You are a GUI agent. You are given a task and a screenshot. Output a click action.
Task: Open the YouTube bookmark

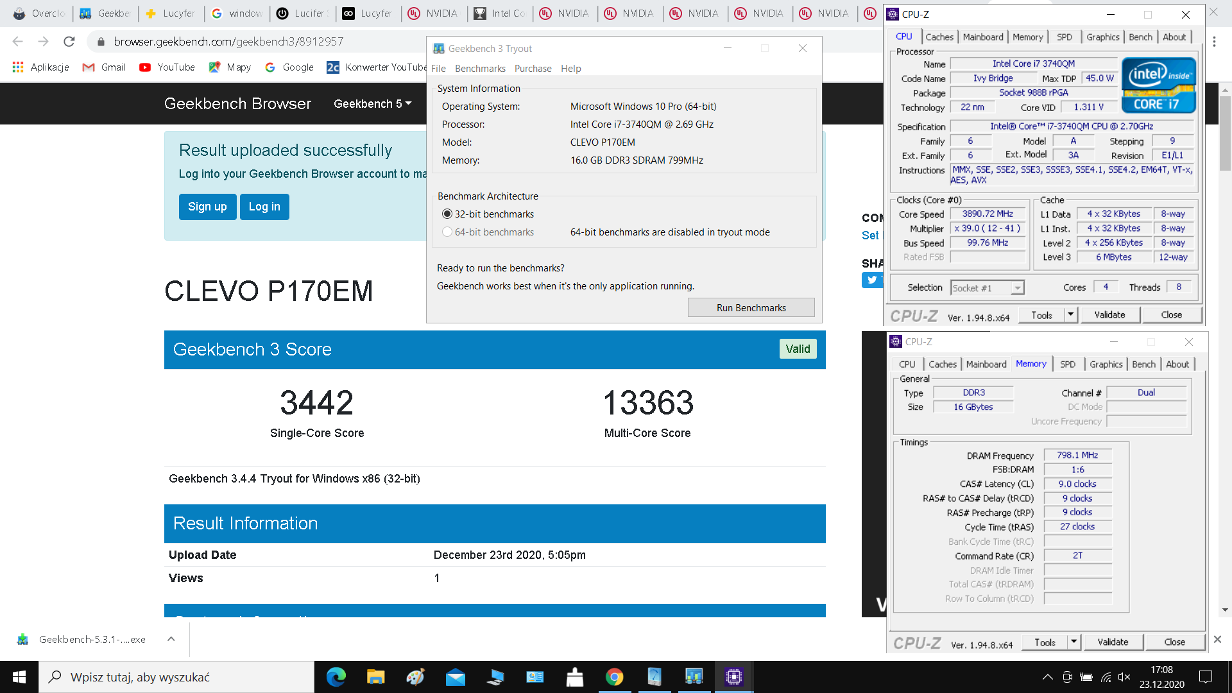click(167, 67)
